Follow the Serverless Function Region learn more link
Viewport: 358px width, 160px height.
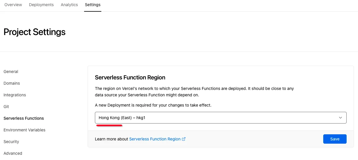(x=155, y=139)
